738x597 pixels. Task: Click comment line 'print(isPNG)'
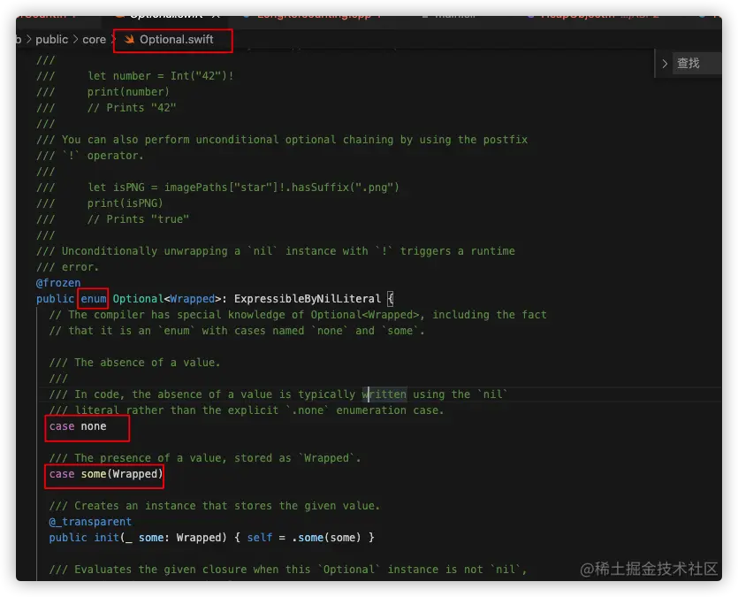(x=126, y=203)
